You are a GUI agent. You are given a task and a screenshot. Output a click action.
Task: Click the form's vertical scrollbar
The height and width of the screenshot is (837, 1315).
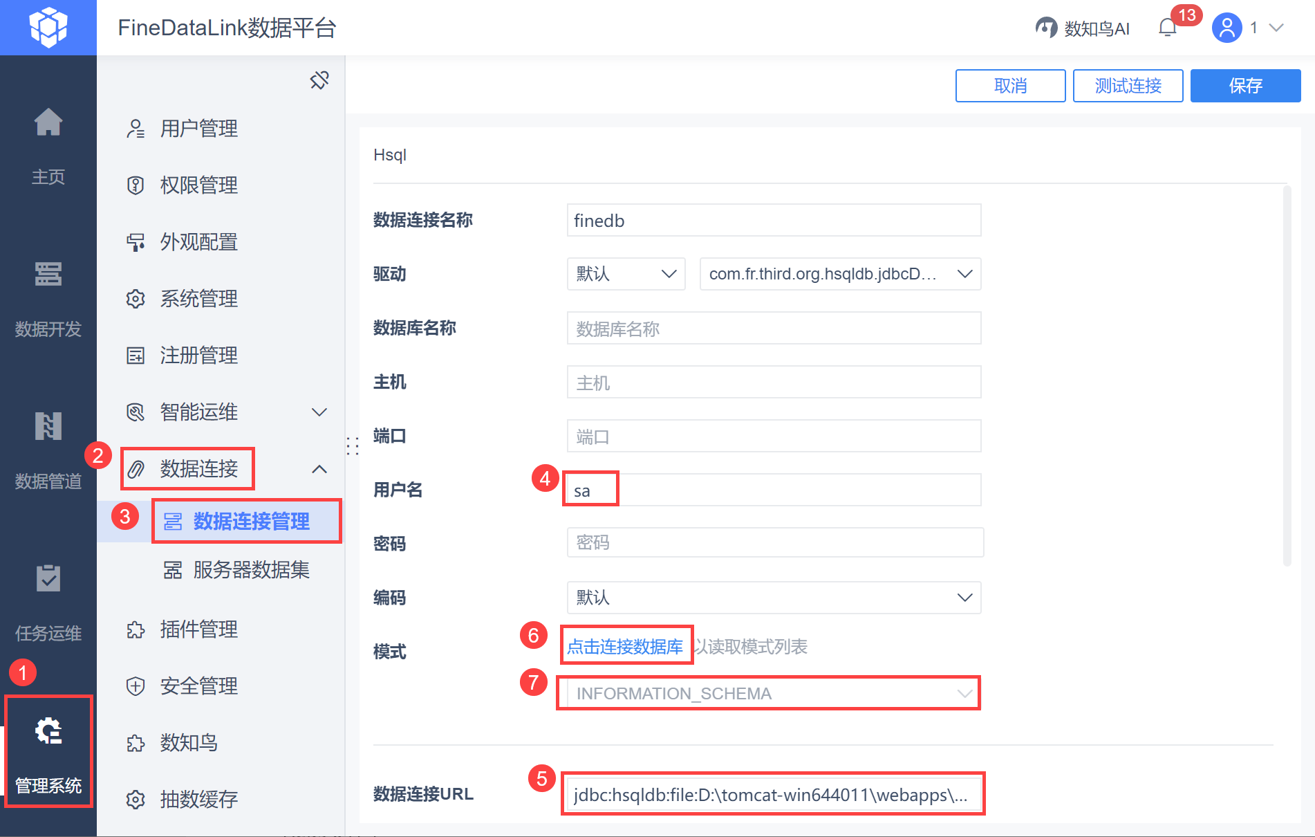pos(1287,376)
